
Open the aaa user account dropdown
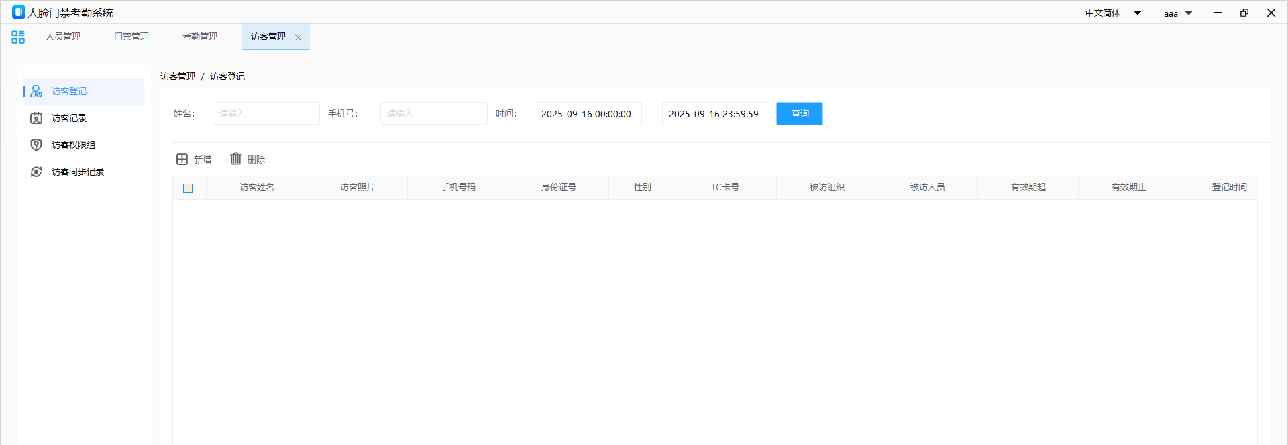pos(1189,13)
